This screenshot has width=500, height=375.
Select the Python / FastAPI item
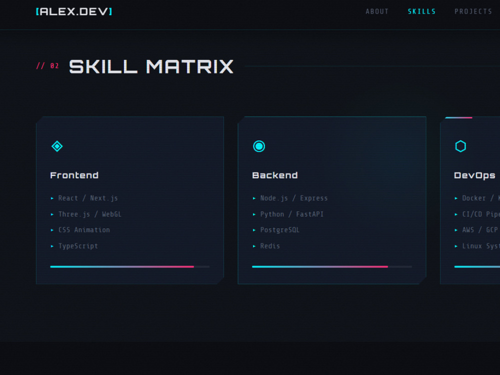point(292,214)
